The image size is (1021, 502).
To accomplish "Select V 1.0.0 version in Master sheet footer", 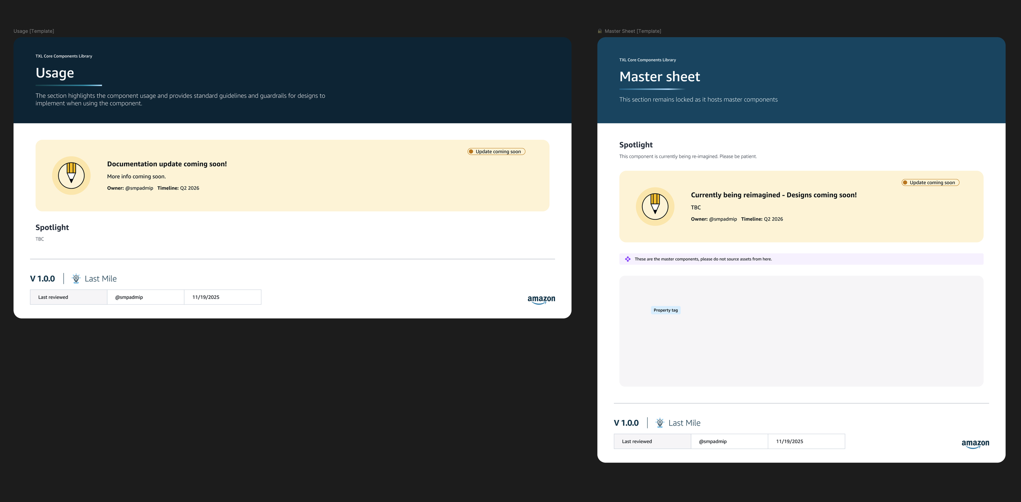I will (x=626, y=423).
